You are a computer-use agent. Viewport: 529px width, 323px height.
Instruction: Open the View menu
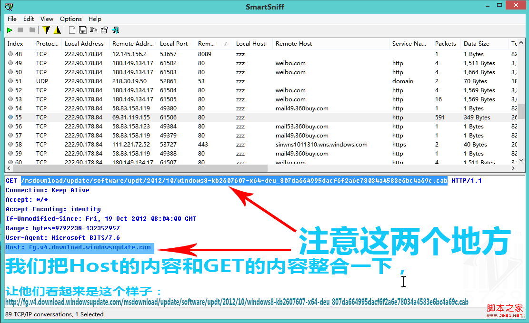click(47, 19)
